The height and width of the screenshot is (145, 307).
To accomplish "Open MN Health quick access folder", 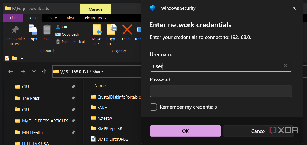I will (32, 132).
